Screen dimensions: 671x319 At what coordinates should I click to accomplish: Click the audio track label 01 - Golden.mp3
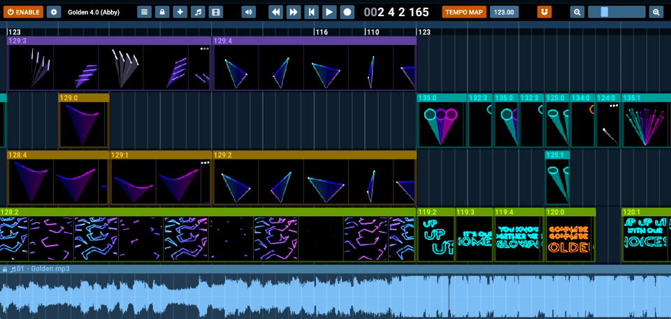[43, 269]
